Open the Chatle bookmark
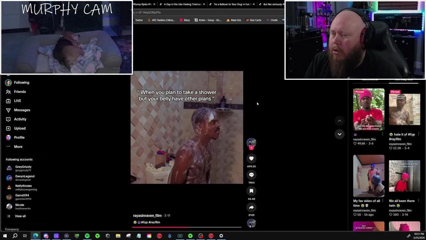The image size is (426, 240). click(x=272, y=20)
